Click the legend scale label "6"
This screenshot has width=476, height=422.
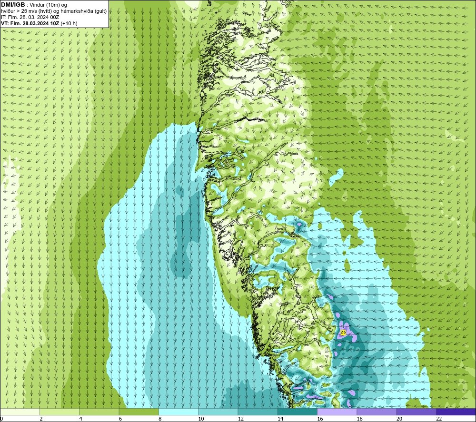point(120,419)
